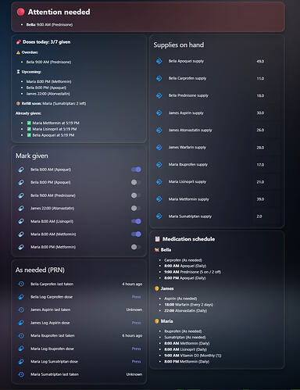This screenshot has height=390, width=300.
Task: Click Bella Carprofen last taken '4 hours ago'
Action: pyautogui.click(x=132, y=284)
